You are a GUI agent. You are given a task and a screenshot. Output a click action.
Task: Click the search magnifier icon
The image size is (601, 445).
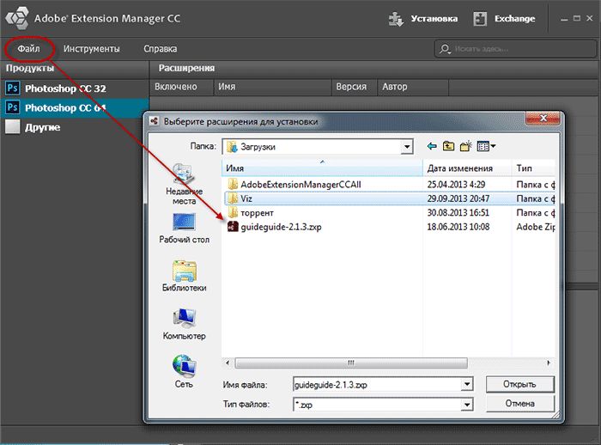[x=445, y=49]
